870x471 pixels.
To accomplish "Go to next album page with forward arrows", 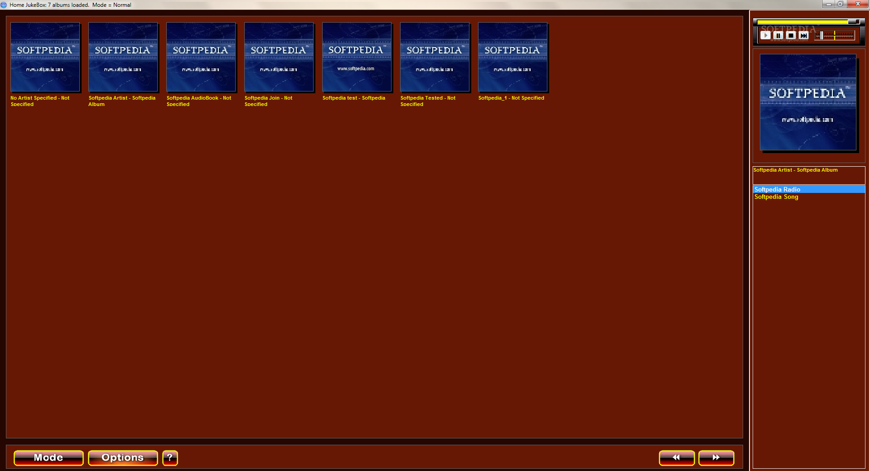I will click(x=716, y=458).
